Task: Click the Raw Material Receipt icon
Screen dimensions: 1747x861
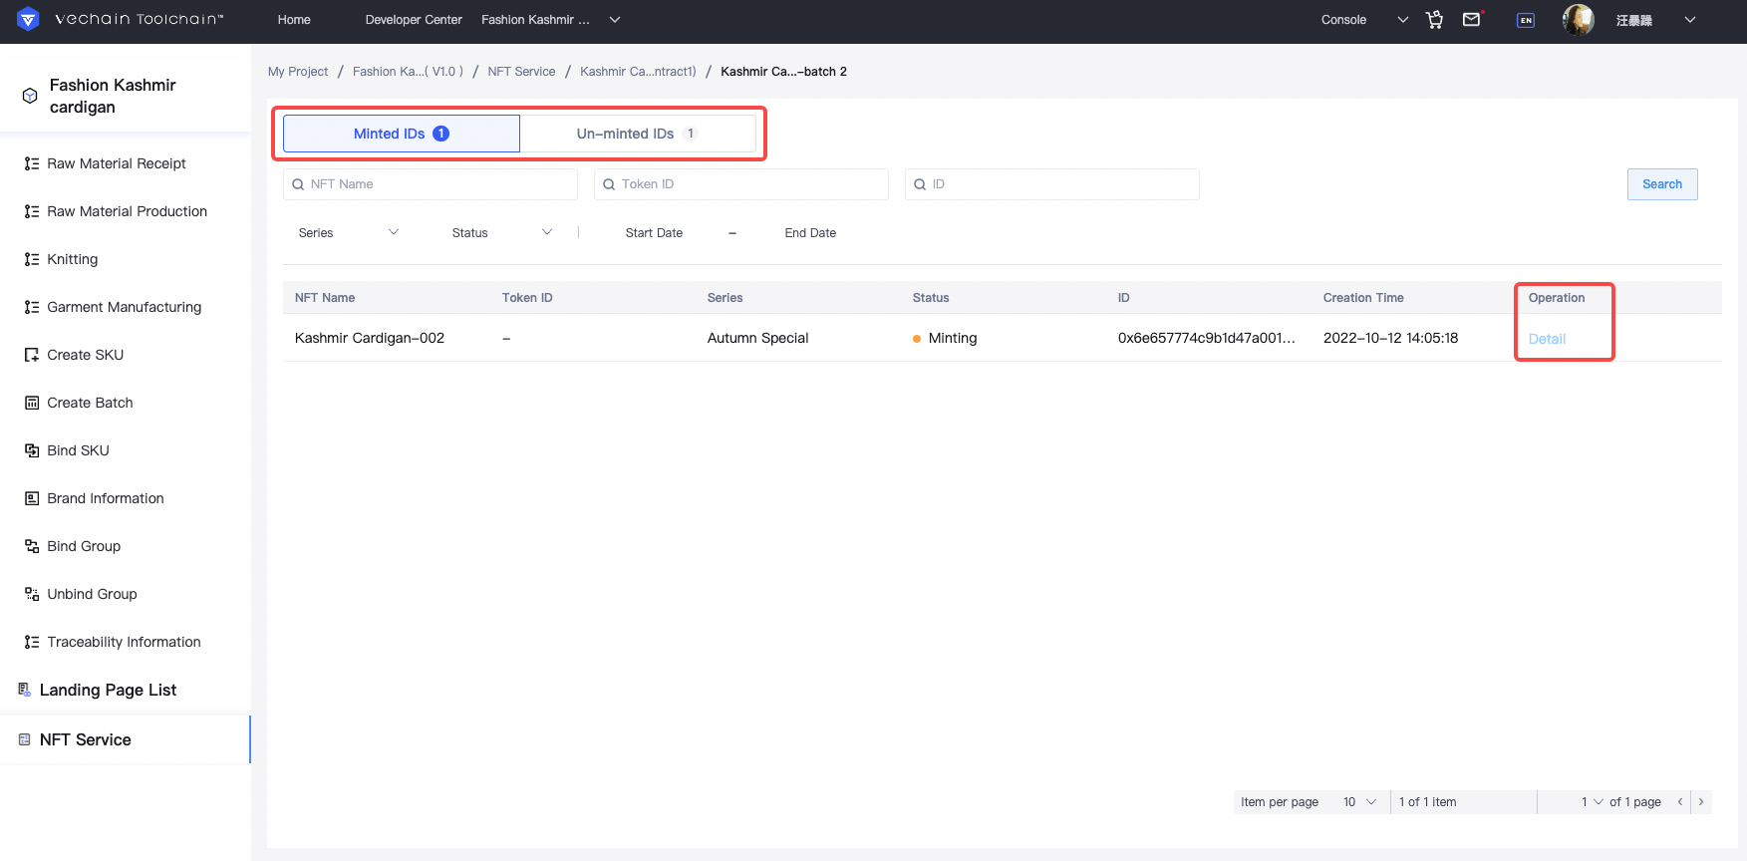Action: 32,163
